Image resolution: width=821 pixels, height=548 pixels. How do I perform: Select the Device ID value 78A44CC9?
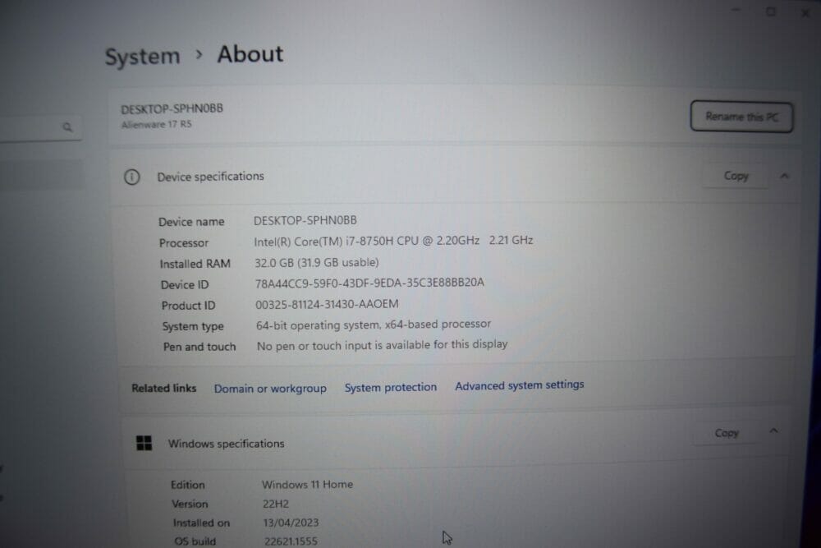tap(369, 283)
